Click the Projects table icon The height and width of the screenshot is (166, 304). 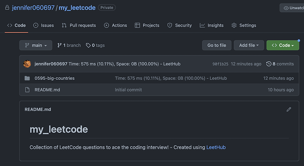(137, 26)
